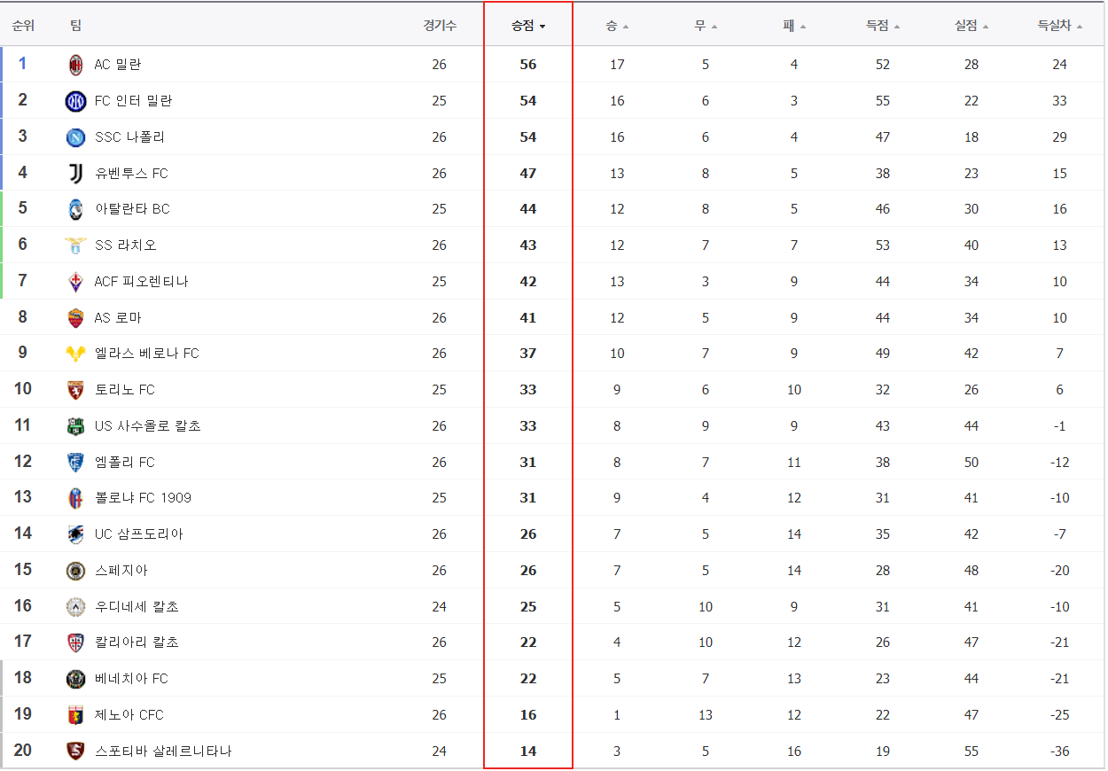
Task: Click the Juventus FC logo icon
Action: pos(75,174)
